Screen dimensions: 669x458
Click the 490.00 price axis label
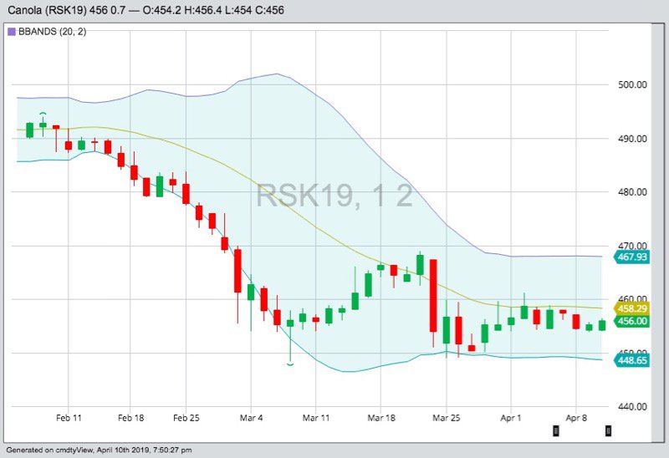(632, 139)
